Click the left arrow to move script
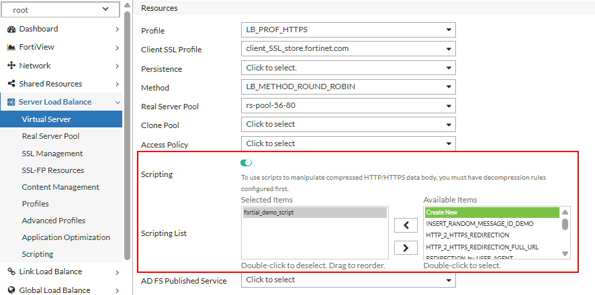Image resolution: width=595 pixels, height=295 pixels. (406, 225)
